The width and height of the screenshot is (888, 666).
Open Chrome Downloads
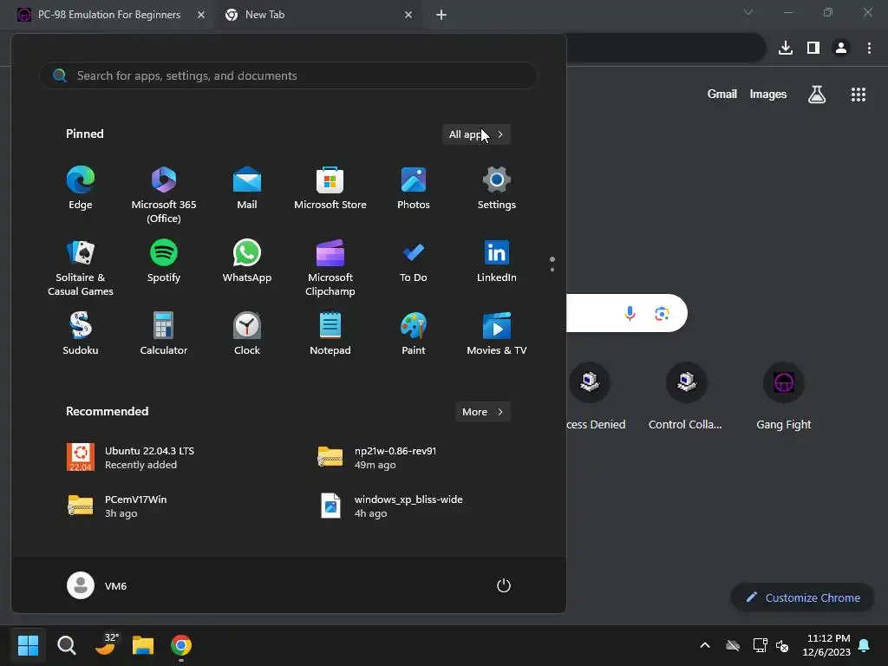[785, 48]
